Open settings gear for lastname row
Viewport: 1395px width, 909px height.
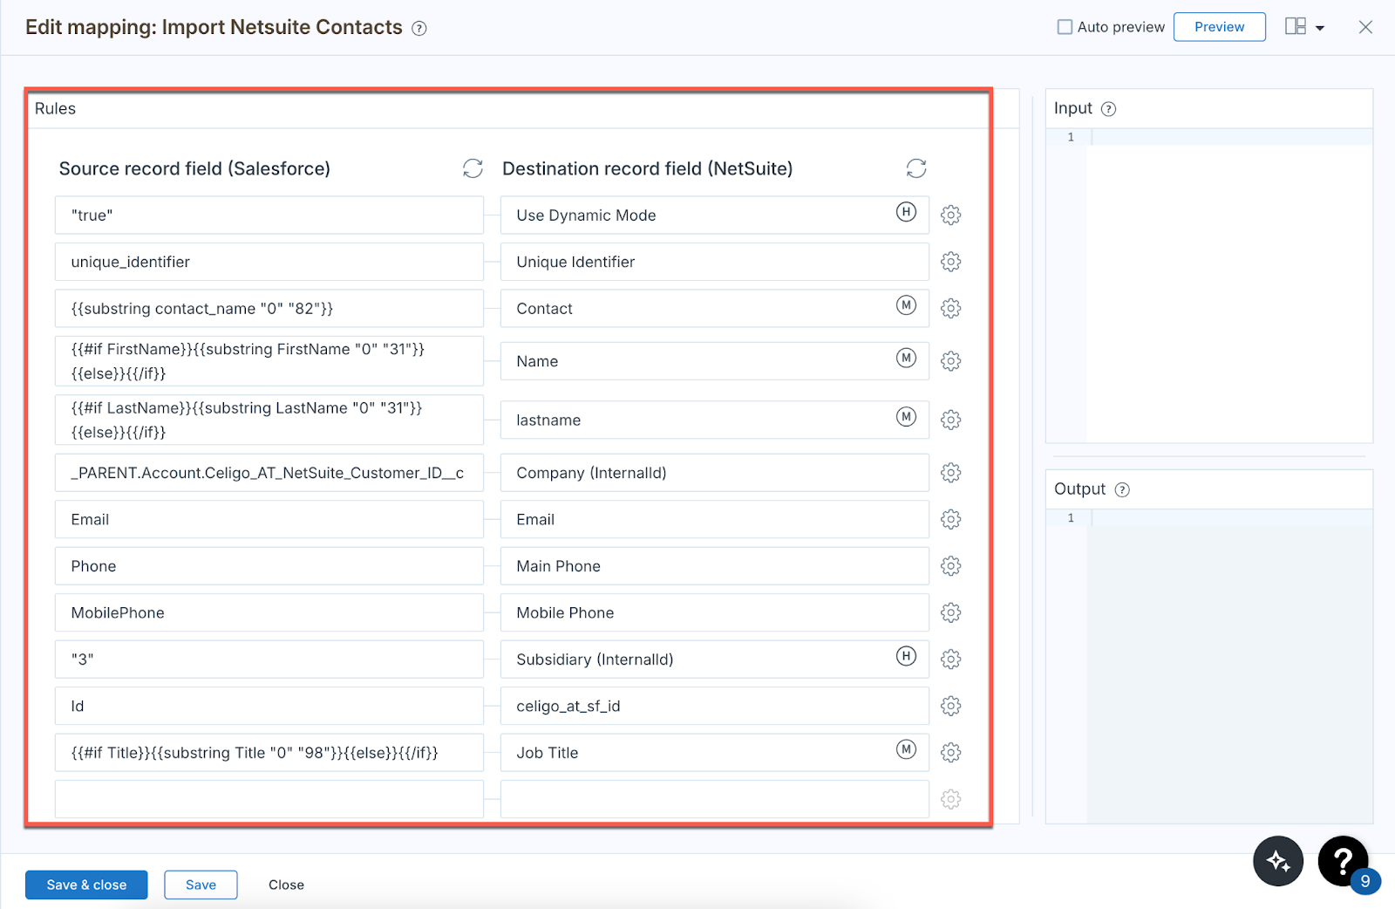950,420
